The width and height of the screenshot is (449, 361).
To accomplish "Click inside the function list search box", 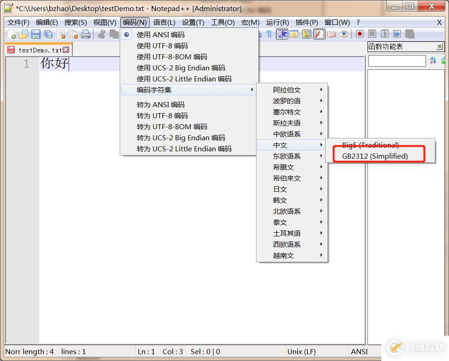I will pyautogui.click(x=396, y=61).
